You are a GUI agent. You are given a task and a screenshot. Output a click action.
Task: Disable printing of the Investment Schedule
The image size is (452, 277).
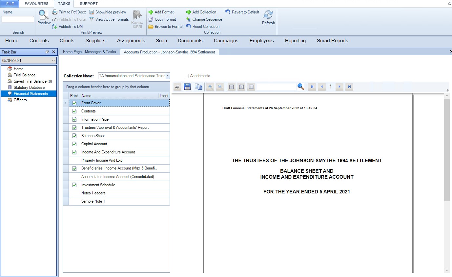pyautogui.click(x=74, y=185)
